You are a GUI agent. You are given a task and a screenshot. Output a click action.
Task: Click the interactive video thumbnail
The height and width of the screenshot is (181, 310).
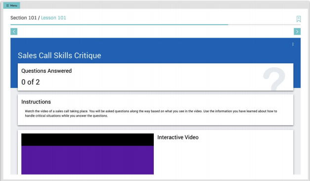click(88, 154)
